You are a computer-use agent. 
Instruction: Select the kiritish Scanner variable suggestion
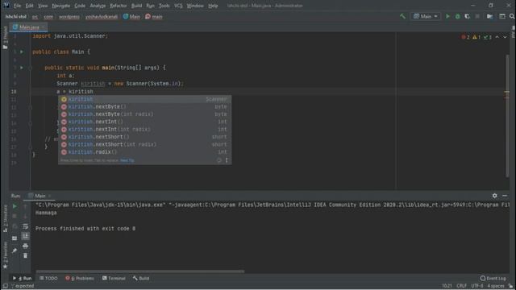(x=145, y=99)
